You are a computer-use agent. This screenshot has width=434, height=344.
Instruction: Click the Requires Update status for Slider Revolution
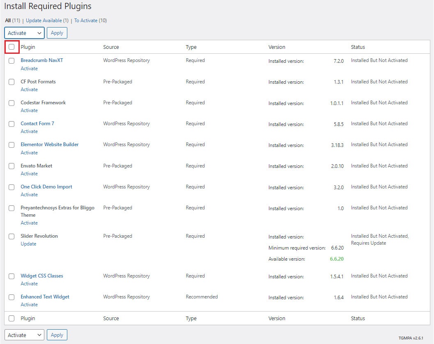click(x=368, y=243)
